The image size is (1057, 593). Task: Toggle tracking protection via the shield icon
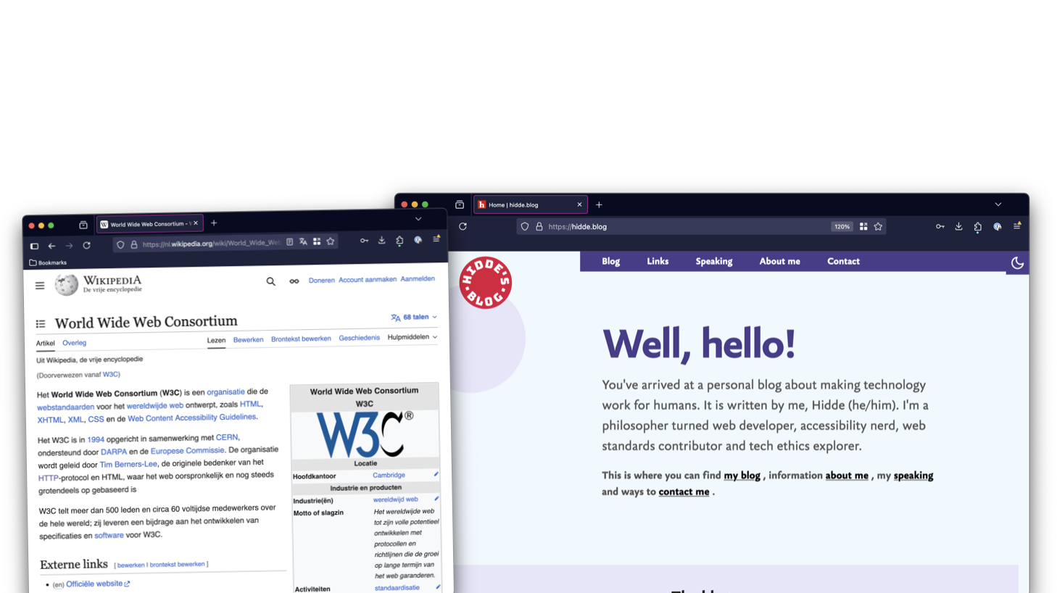[x=524, y=226]
